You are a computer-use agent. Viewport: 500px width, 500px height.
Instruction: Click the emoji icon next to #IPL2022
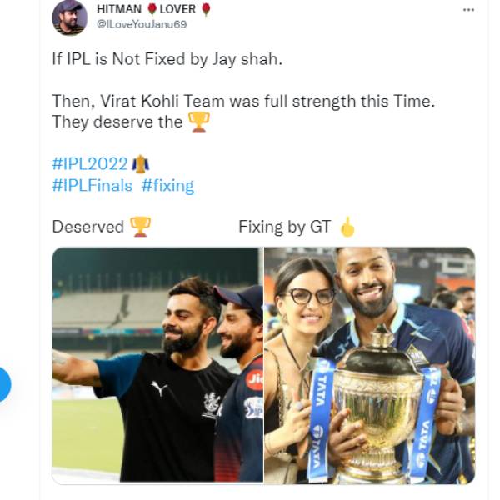pyautogui.click(x=140, y=163)
